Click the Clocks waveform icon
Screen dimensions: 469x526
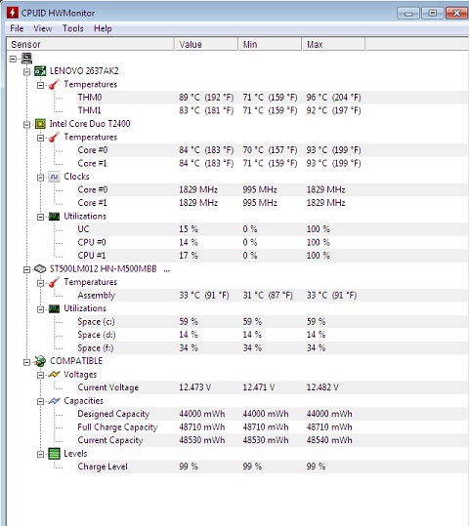[54, 177]
